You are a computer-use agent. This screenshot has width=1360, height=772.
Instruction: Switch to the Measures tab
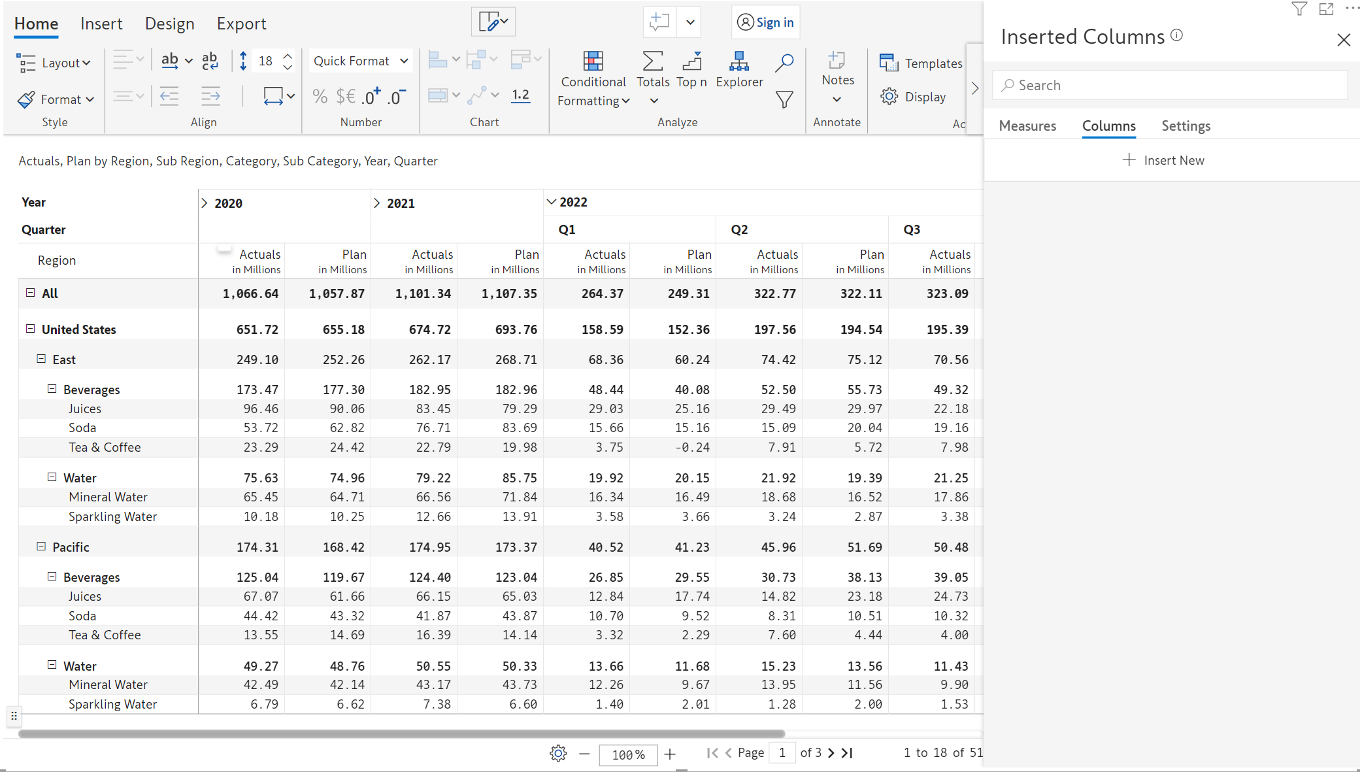point(1027,126)
